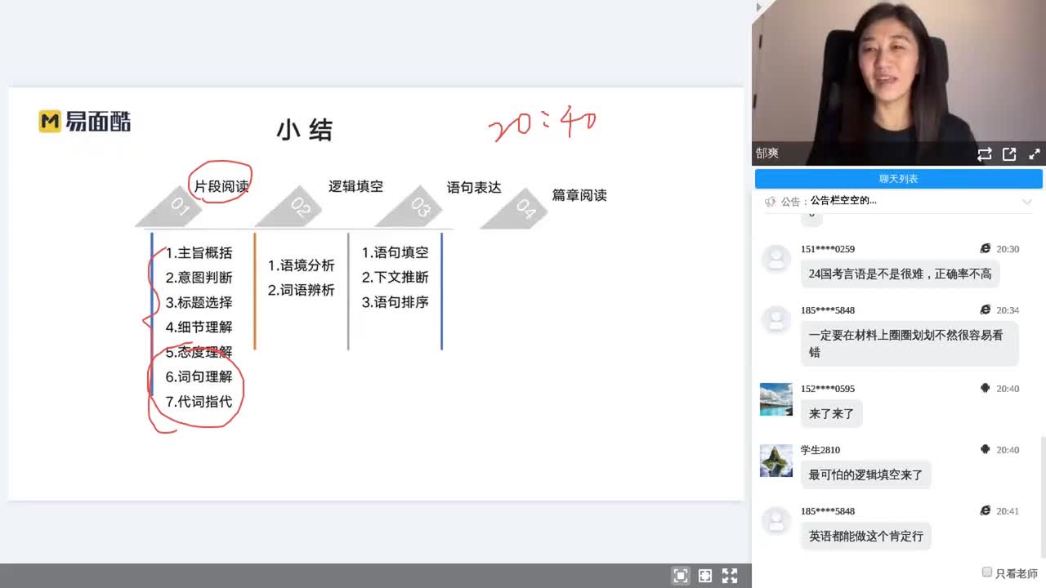Click slide item 3.语句排序
Viewport: 1046px width, 588px height.
[396, 302]
